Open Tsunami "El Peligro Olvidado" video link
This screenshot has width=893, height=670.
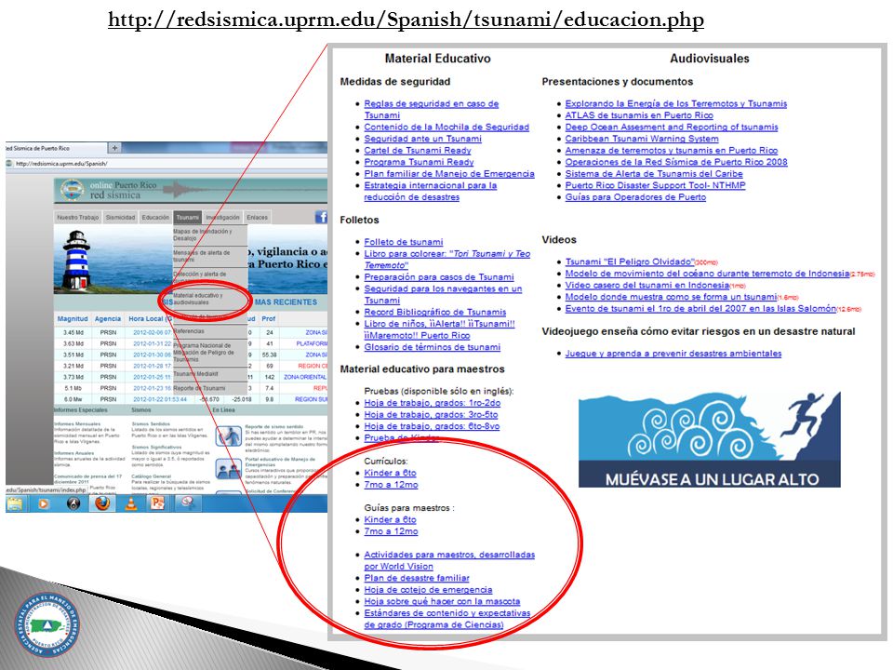pyautogui.click(x=630, y=261)
